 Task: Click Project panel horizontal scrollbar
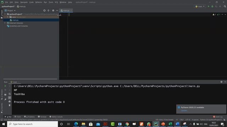pos(30,79)
